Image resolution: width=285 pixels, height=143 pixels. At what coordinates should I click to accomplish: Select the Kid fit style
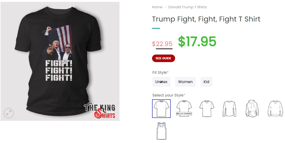click(x=206, y=82)
